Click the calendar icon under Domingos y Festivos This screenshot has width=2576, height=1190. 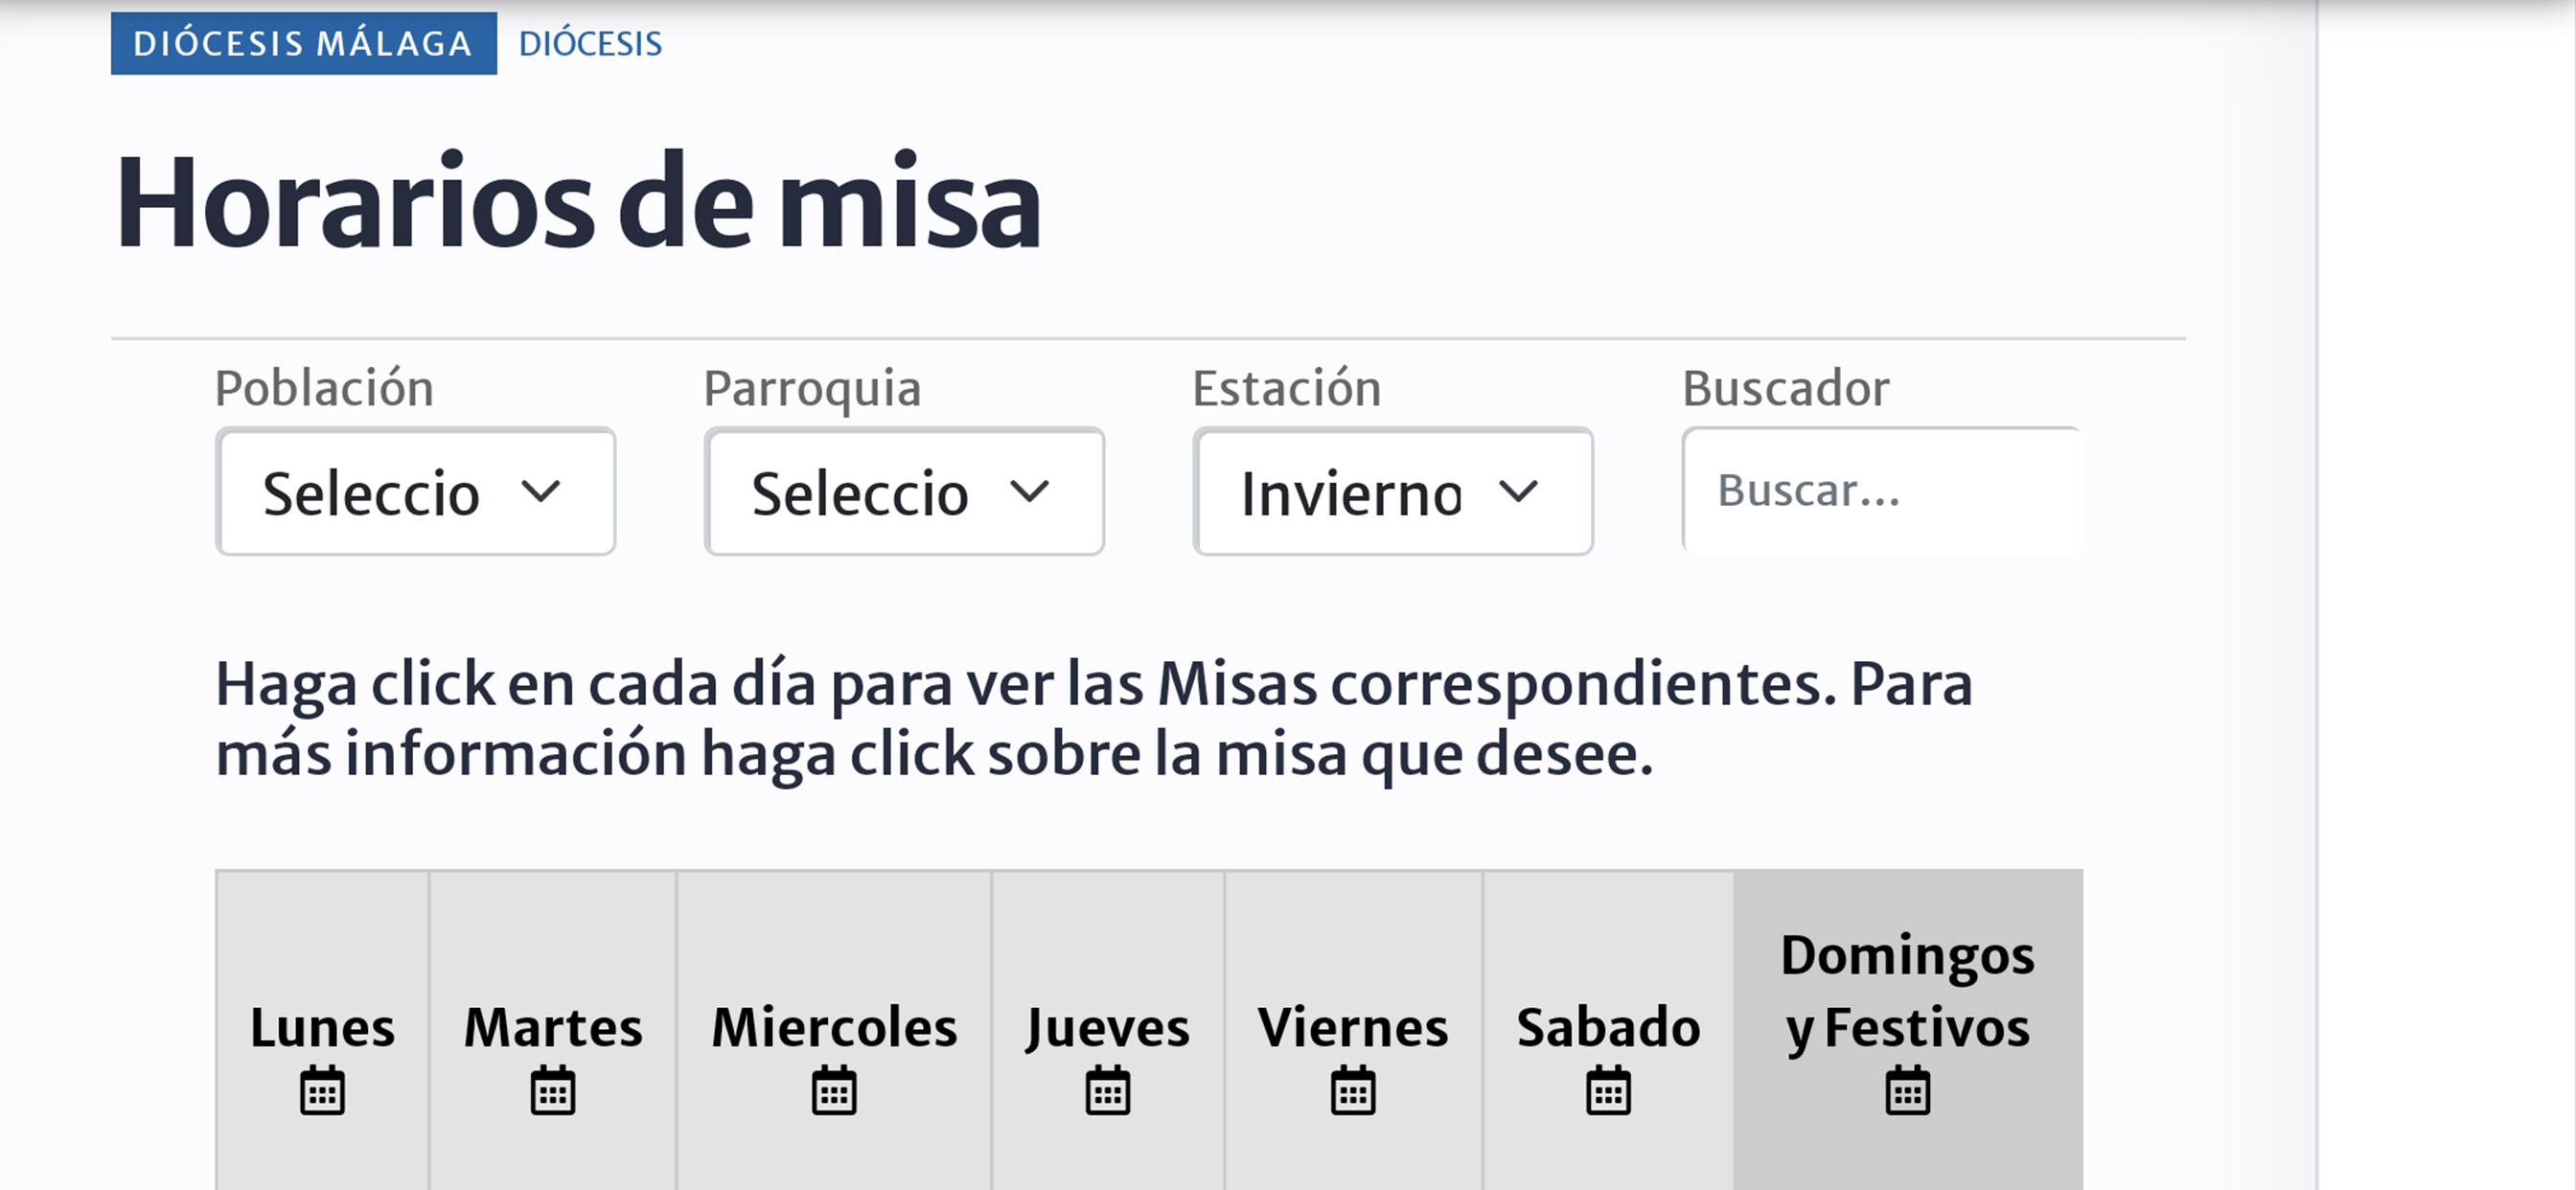tap(1908, 1090)
